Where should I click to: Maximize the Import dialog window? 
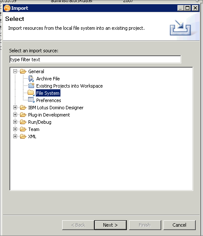[x=188, y=8]
